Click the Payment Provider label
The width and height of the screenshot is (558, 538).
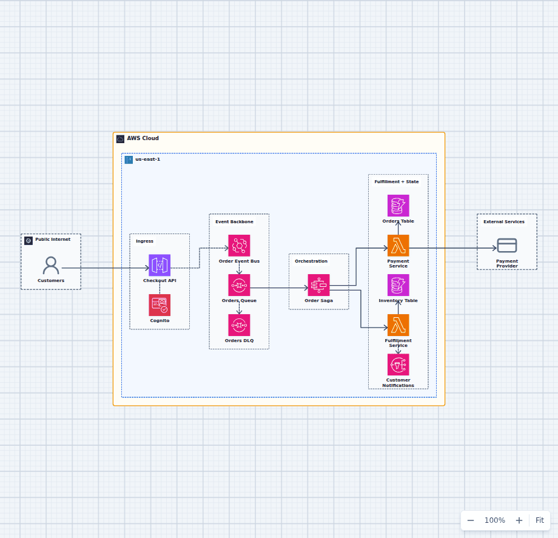tap(507, 263)
